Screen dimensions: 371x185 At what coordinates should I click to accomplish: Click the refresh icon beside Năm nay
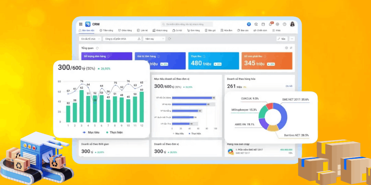click(170, 38)
